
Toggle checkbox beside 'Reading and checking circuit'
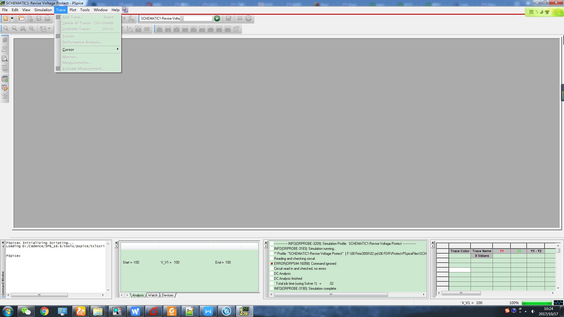[272, 259]
